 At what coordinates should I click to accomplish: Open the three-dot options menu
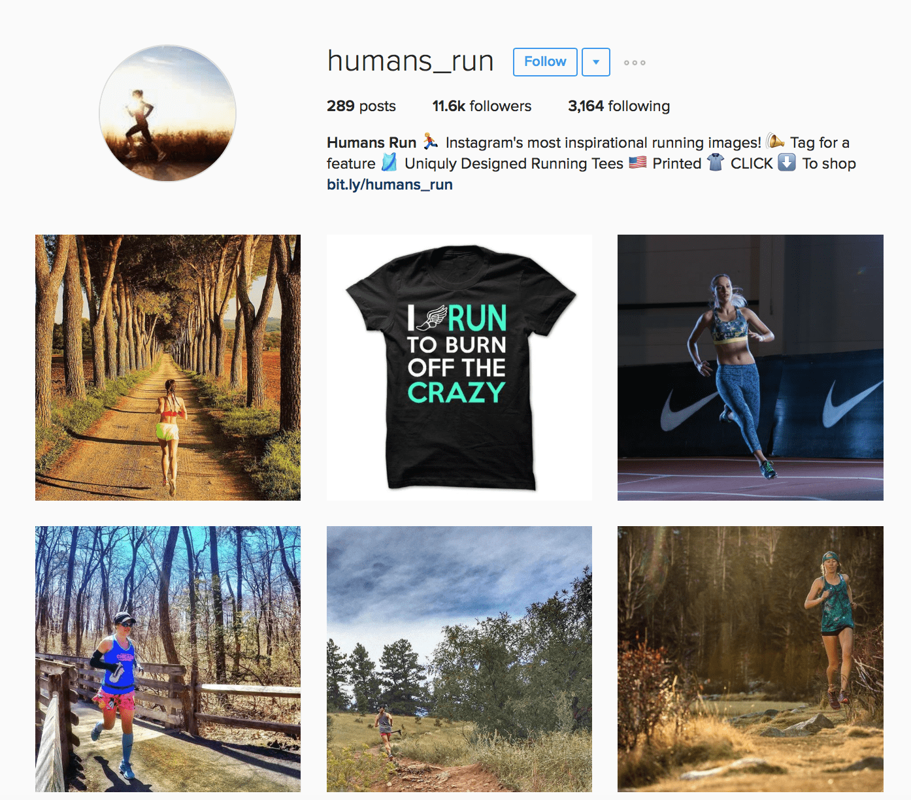635,63
